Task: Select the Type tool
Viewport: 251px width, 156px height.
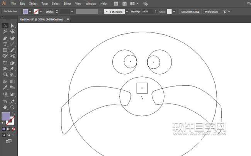Action: pyautogui.click(x=5, y=44)
